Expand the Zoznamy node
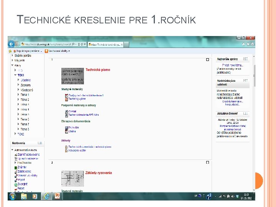Image resolution: width=276 pixels, height=207 pixels. tap(18, 85)
